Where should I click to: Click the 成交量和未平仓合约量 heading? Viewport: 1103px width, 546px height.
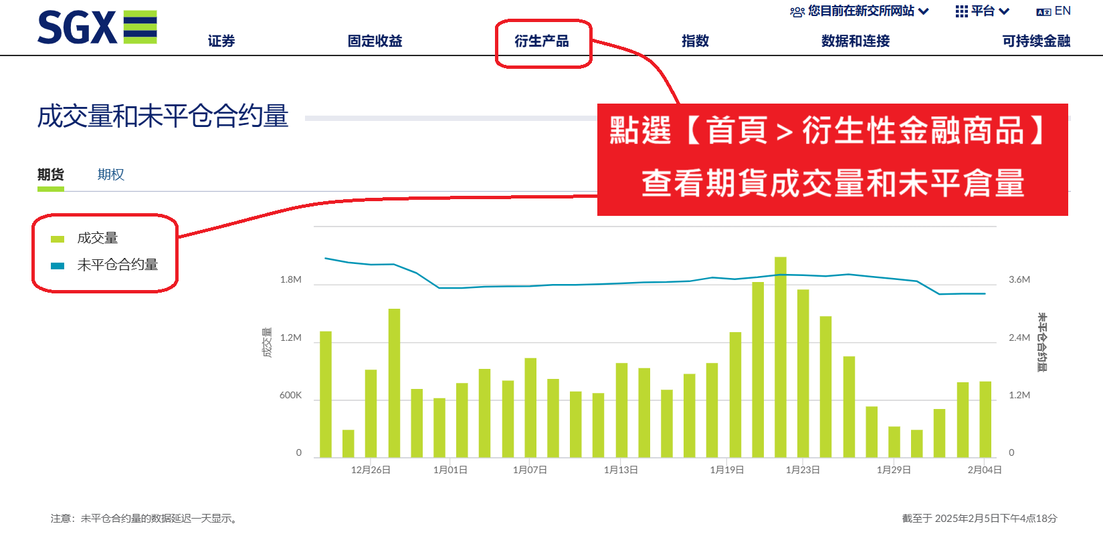tap(163, 116)
